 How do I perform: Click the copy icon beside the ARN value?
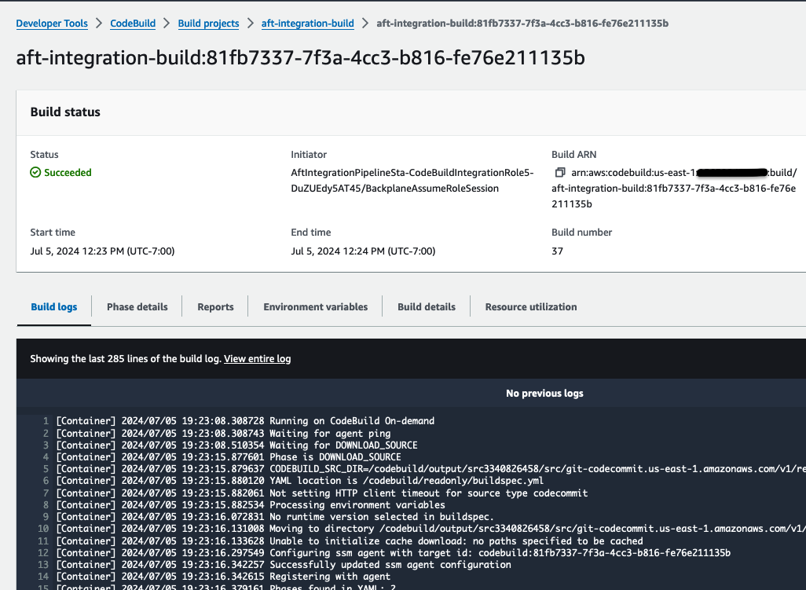point(559,172)
